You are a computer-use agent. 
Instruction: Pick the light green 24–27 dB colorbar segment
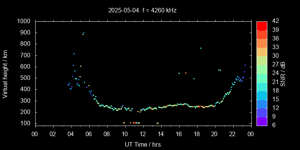coord(262,69)
